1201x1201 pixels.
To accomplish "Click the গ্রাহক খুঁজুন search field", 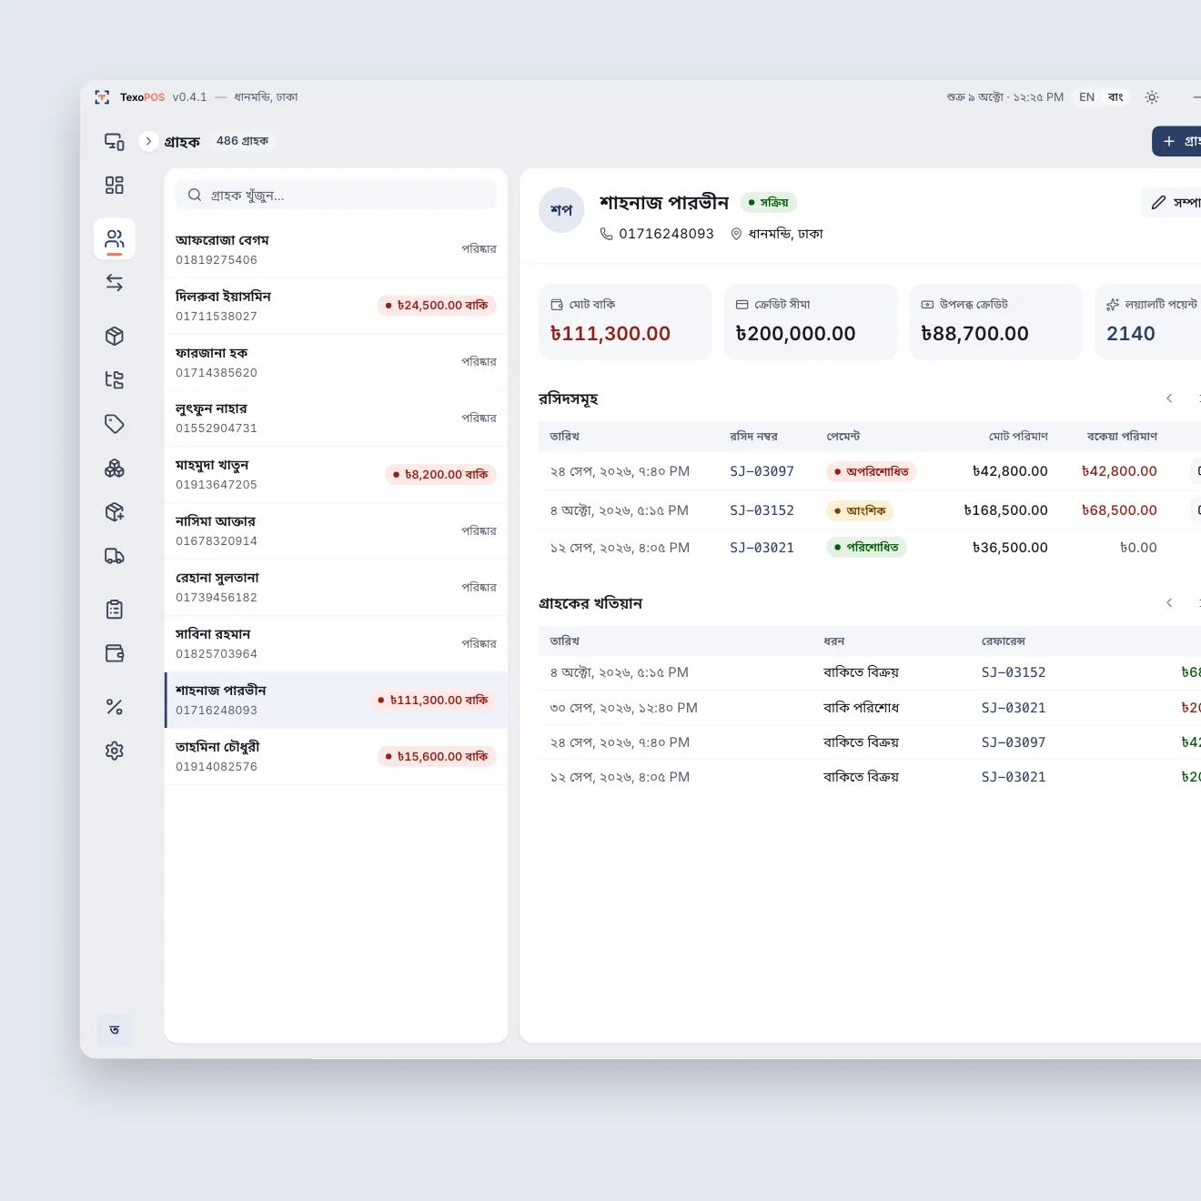I will (336, 195).
